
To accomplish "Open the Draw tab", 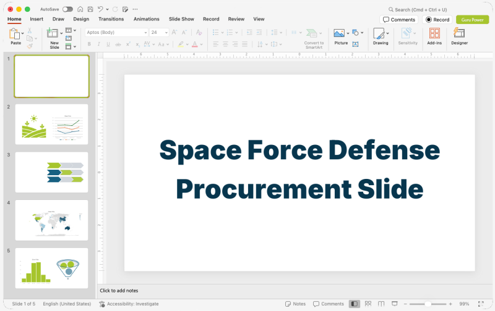I will (58, 19).
